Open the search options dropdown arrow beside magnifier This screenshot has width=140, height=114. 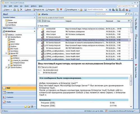[x=129, y=14]
